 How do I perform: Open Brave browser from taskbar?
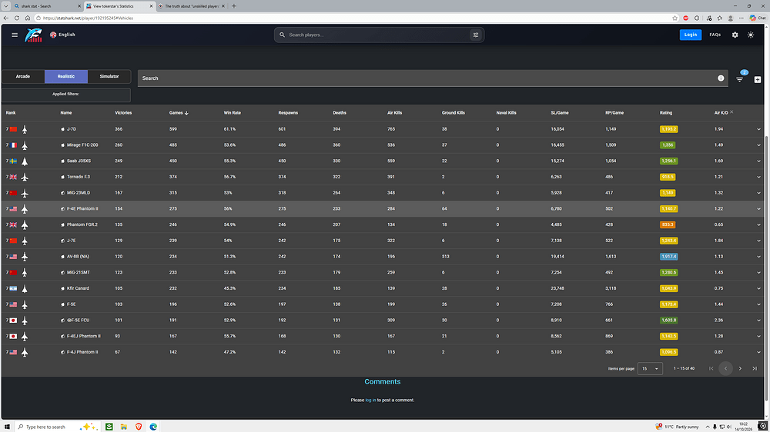coord(139,427)
